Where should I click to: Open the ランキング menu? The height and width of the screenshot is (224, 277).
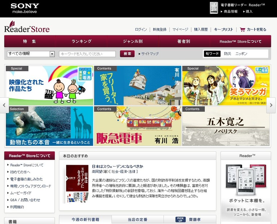click(81, 42)
